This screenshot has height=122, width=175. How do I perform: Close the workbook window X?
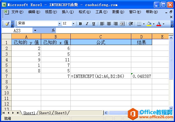[x=171, y=17]
